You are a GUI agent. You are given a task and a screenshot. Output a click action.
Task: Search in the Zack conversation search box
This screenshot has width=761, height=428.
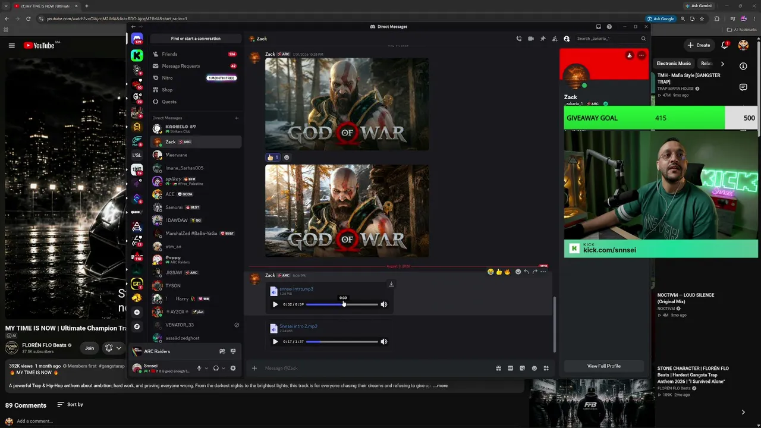pos(611,39)
